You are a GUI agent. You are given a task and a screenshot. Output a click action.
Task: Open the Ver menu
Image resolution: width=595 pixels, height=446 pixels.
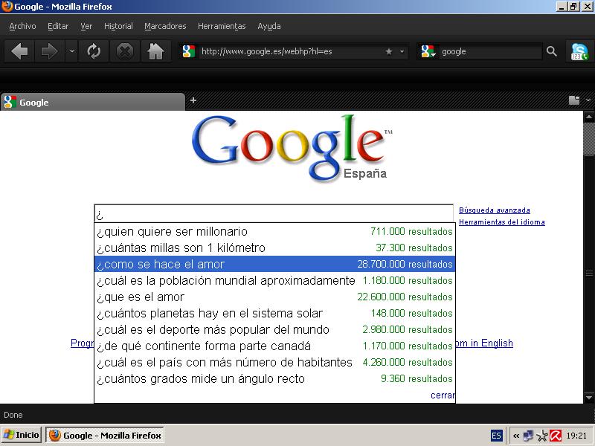86,26
